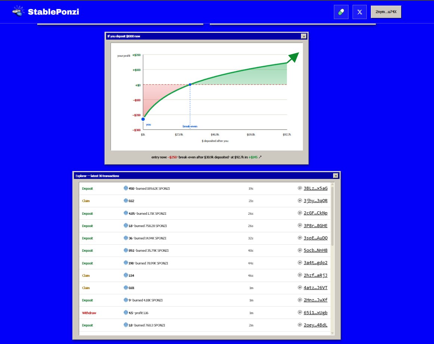Click the round icon beside 4atz…J6VT
Image resolution: width=434 pixels, height=344 pixels.
[300, 287]
